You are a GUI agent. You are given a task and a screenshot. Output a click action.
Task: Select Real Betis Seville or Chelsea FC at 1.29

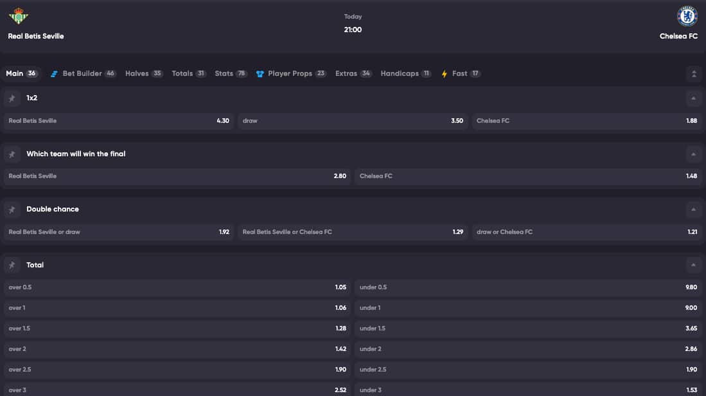point(353,232)
